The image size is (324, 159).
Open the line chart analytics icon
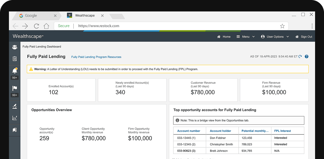tap(15, 118)
